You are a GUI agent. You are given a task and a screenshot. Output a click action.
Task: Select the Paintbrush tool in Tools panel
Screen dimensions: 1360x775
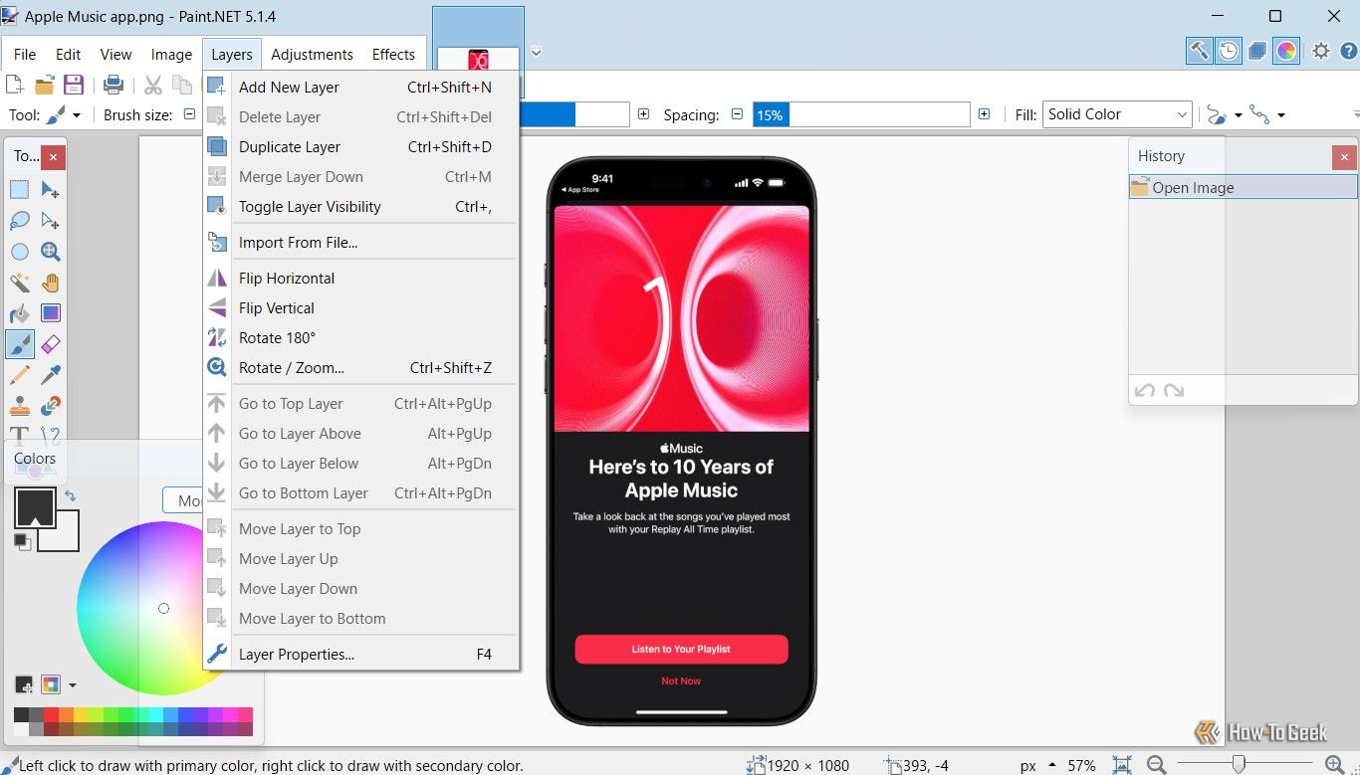tap(19, 344)
